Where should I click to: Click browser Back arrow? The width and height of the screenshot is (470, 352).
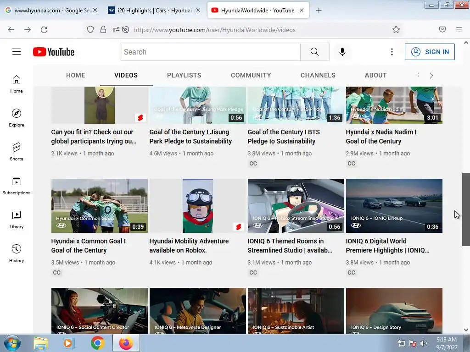(x=11, y=30)
